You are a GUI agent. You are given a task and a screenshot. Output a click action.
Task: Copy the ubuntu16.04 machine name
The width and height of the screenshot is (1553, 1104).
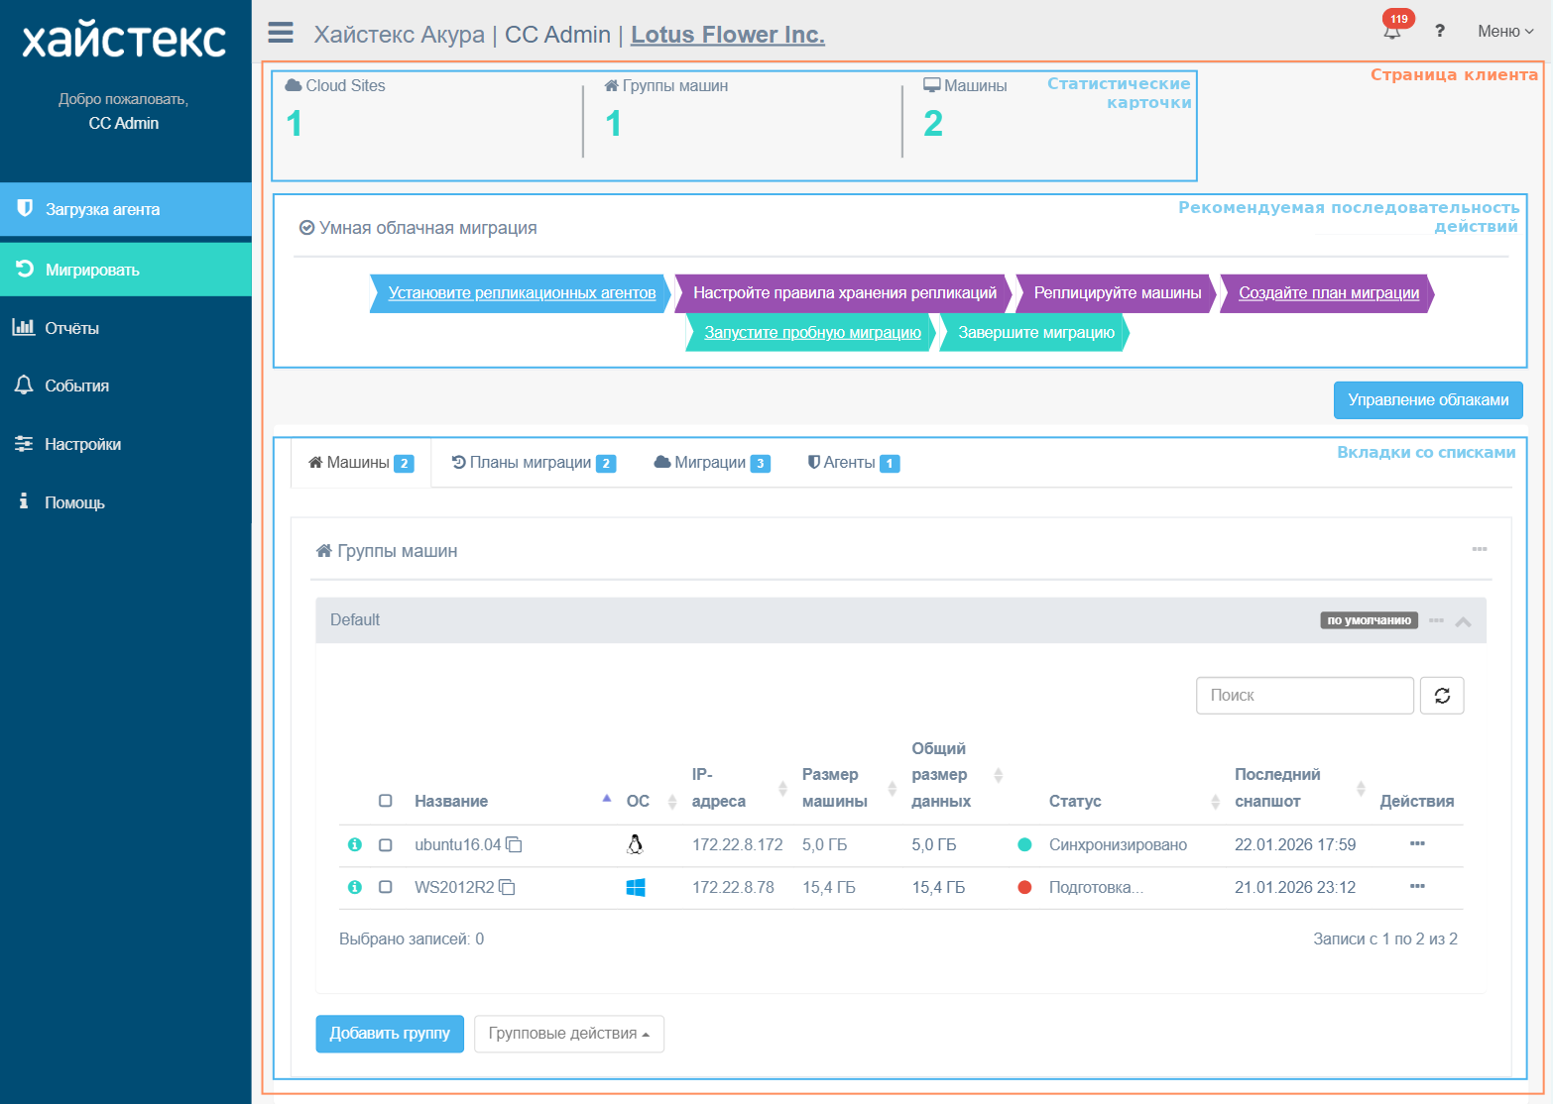(514, 845)
